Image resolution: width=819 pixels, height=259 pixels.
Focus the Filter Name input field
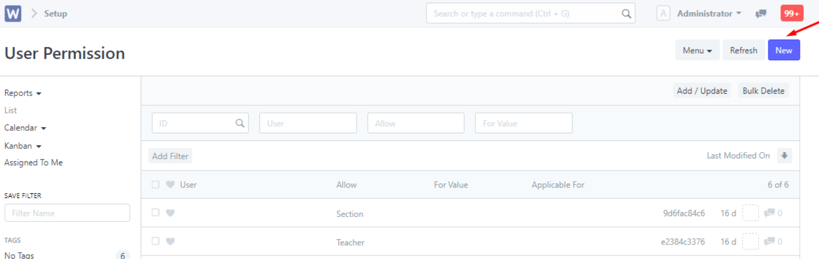(67, 213)
